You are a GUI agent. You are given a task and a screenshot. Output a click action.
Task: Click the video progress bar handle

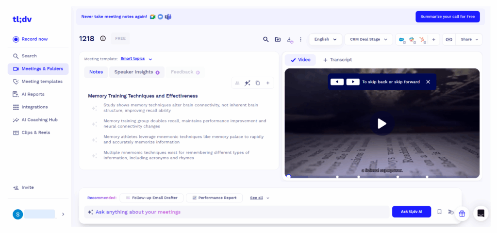288,177
